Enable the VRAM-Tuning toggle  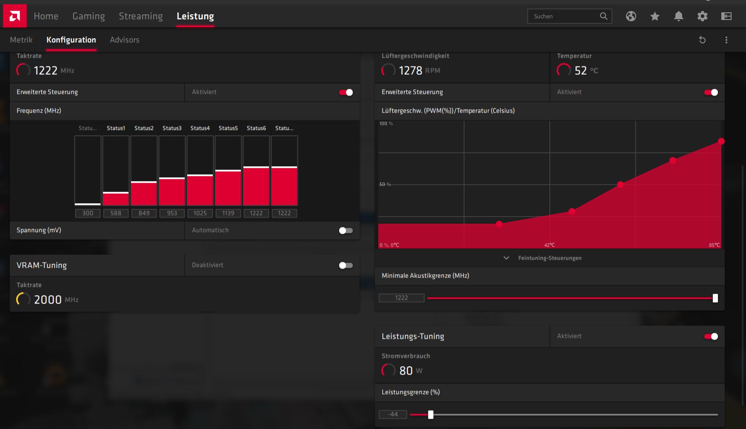coord(346,265)
